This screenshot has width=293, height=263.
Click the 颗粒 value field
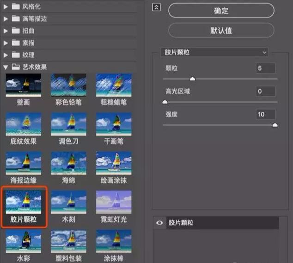tap(265, 68)
